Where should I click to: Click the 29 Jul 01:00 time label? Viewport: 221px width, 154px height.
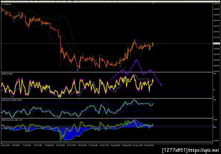click(x=93, y=145)
